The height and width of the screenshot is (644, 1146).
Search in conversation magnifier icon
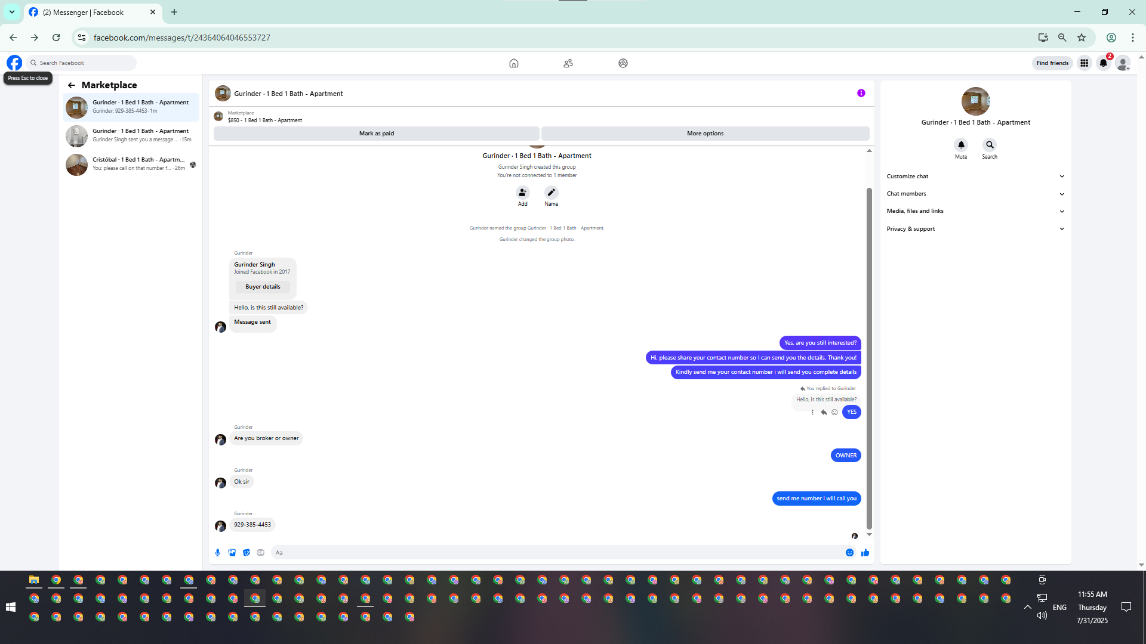click(990, 145)
